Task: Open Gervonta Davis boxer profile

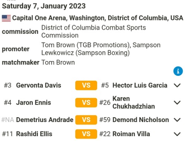Action: (x=39, y=85)
